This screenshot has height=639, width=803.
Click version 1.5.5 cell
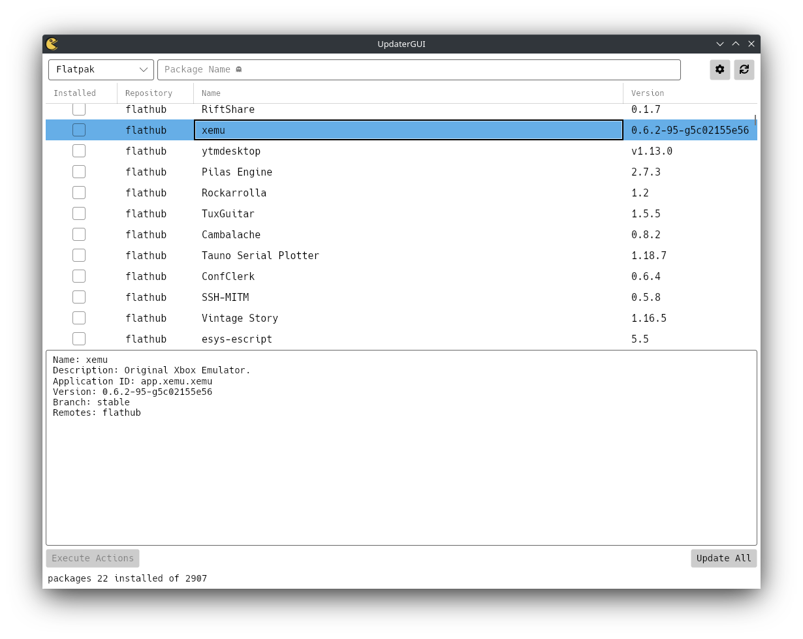[646, 213]
